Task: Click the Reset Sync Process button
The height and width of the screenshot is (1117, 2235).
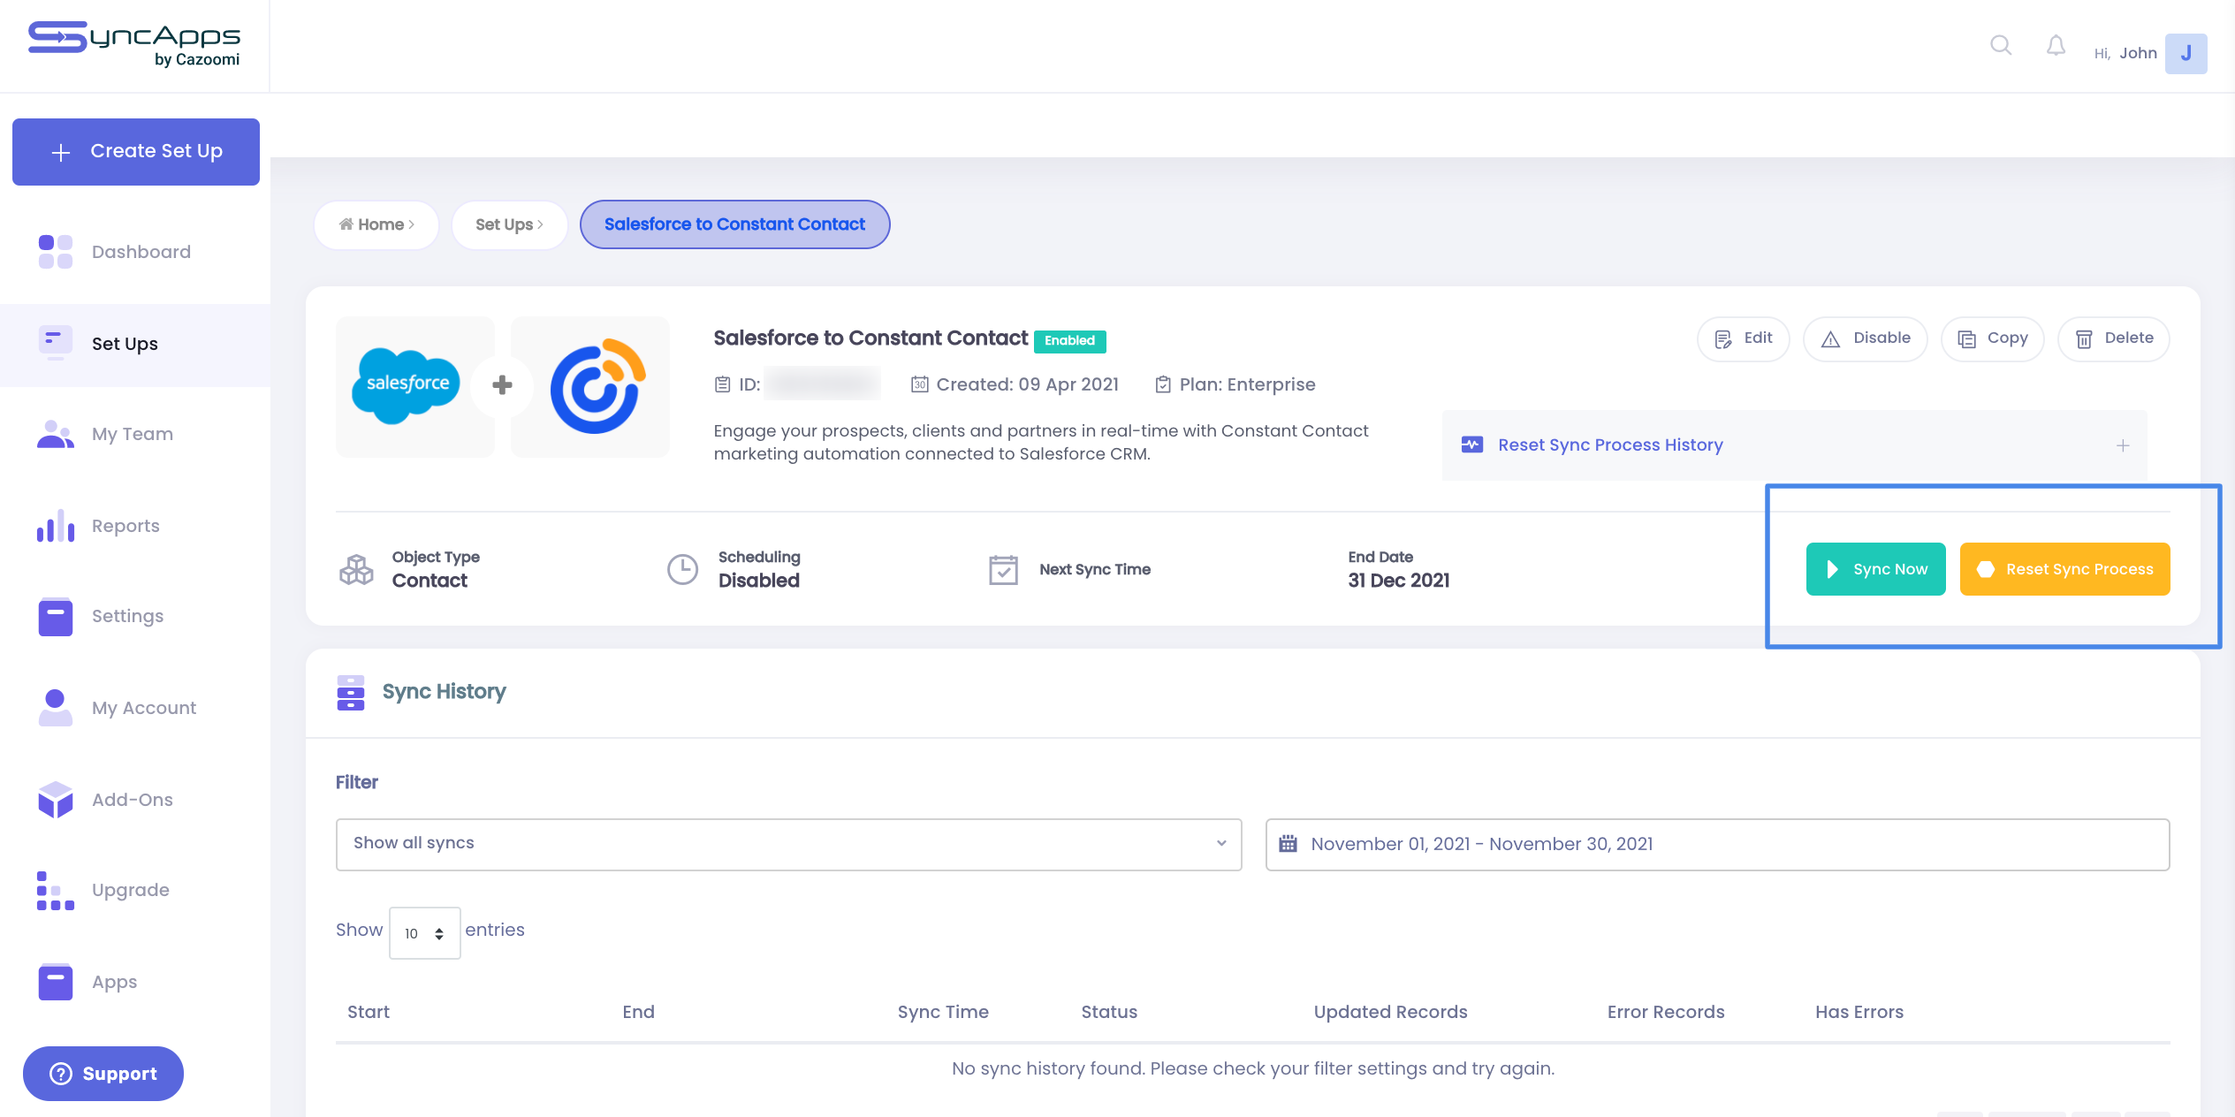Action: click(2064, 569)
